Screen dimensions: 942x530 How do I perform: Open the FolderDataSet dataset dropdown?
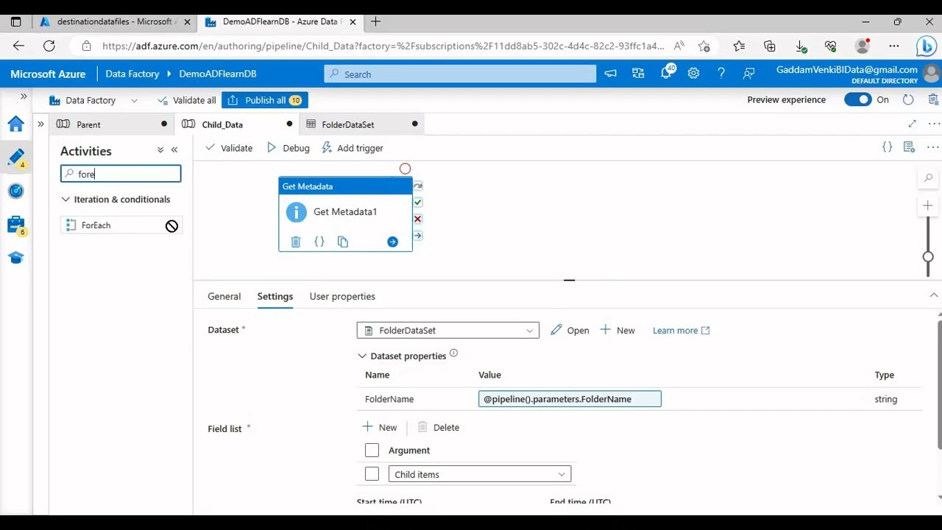(x=447, y=331)
